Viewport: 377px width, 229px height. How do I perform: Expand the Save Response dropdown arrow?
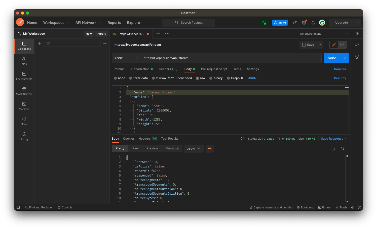(x=346, y=139)
